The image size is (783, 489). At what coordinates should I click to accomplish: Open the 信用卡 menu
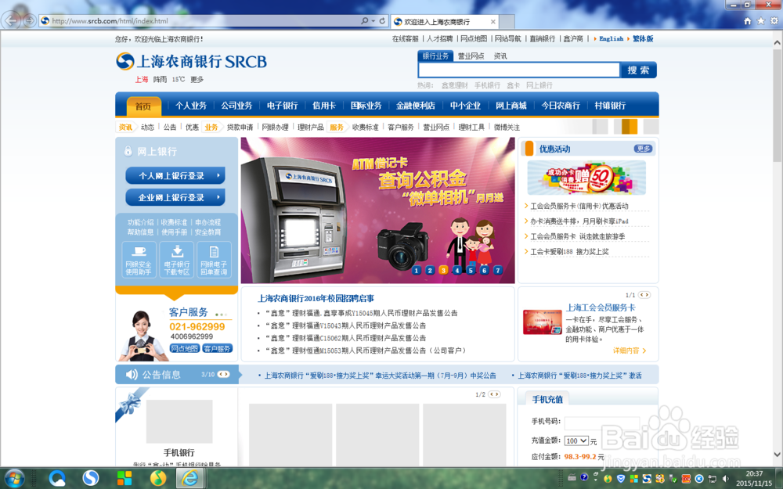(x=324, y=106)
